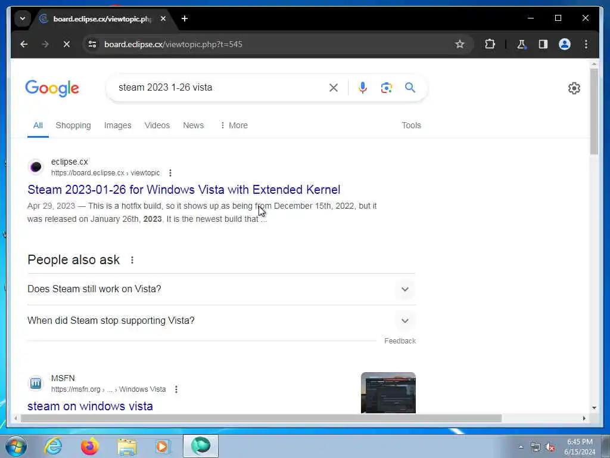
Task: Switch to Images results
Action: tap(117, 125)
